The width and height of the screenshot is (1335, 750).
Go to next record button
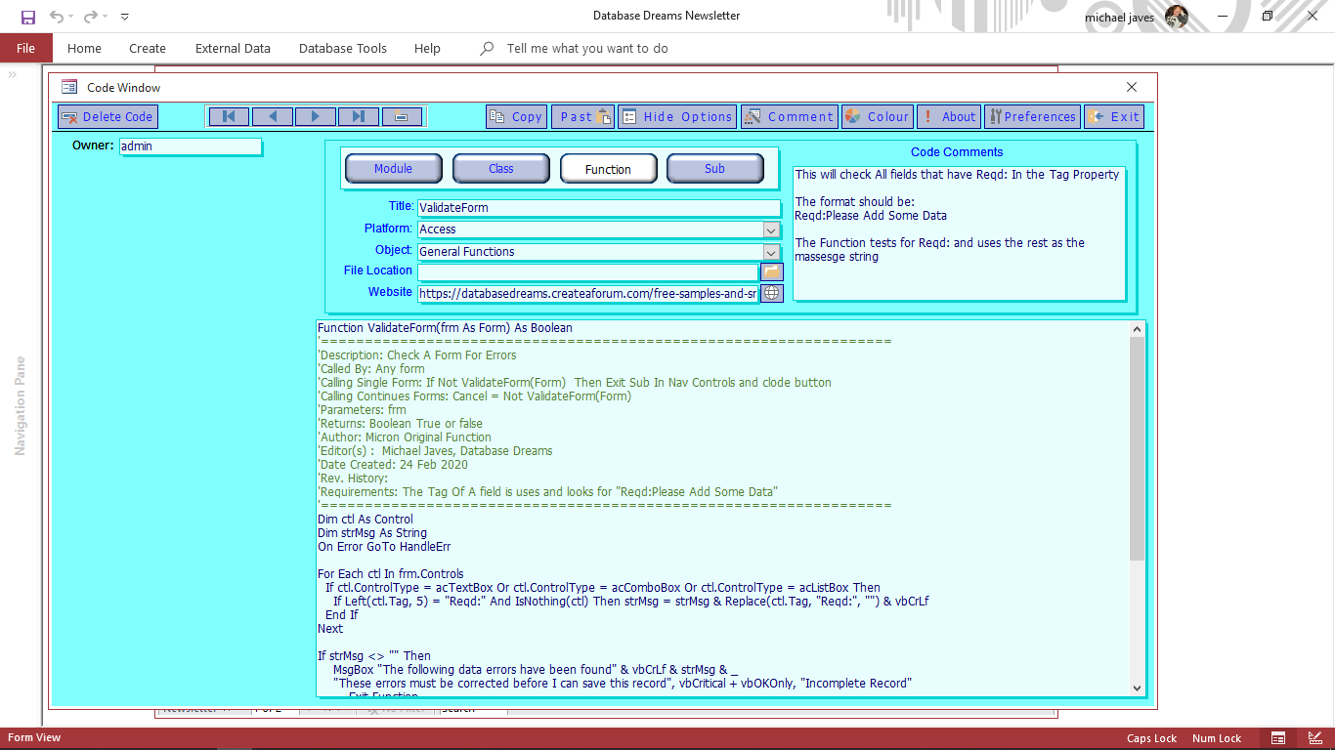click(316, 117)
